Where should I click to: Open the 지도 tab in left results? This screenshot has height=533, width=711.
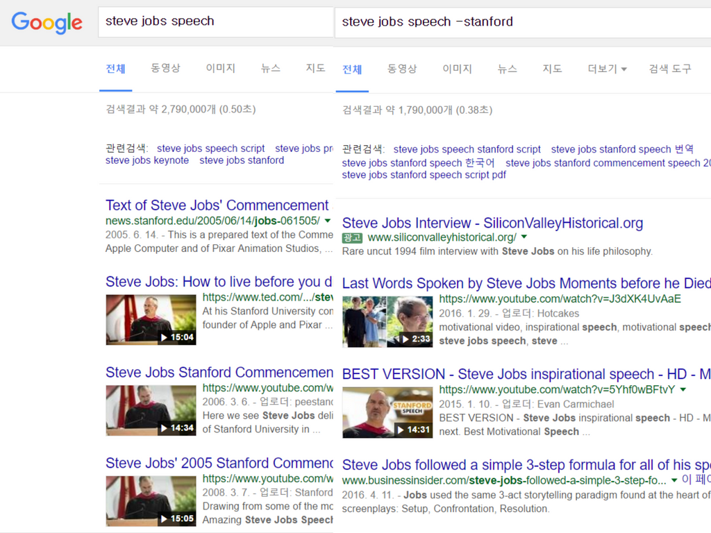[316, 68]
